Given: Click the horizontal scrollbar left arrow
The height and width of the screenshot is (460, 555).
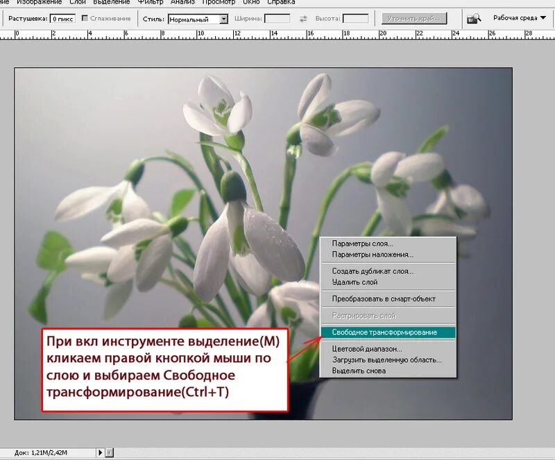Looking at the screenshot, I should 110,452.
